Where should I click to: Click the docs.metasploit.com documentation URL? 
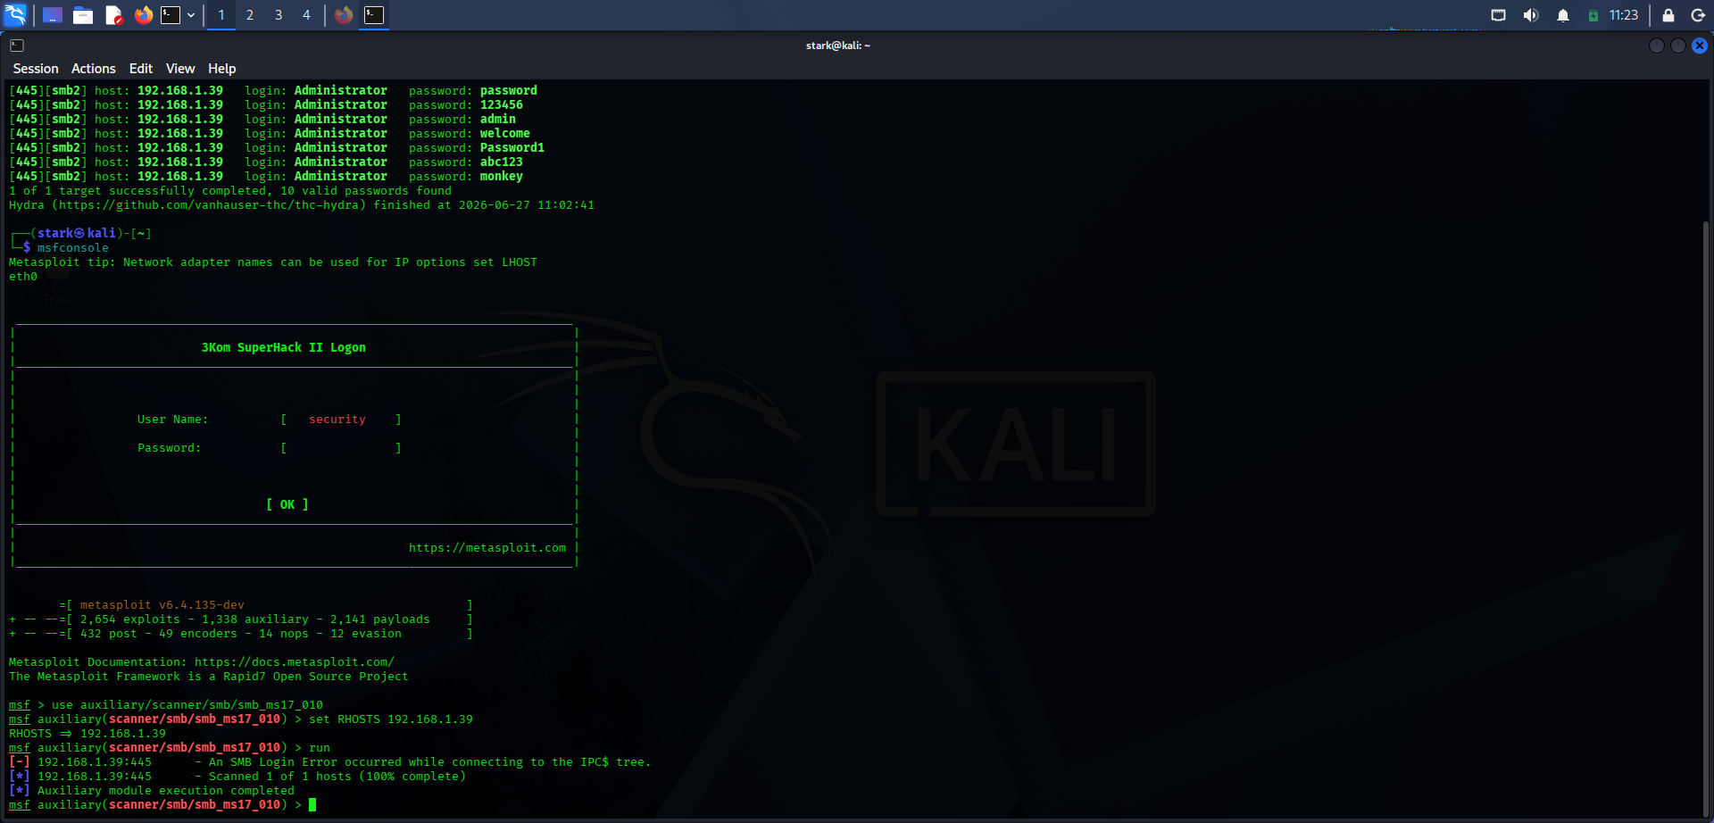[295, 662]
